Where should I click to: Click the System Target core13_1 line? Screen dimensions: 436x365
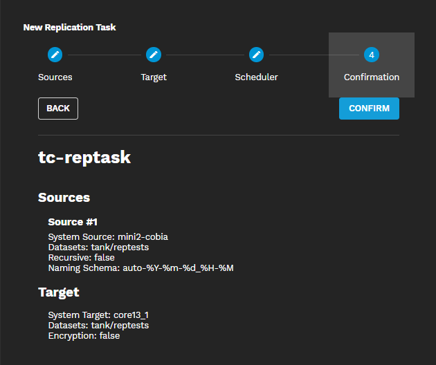[x=98, y=315]
